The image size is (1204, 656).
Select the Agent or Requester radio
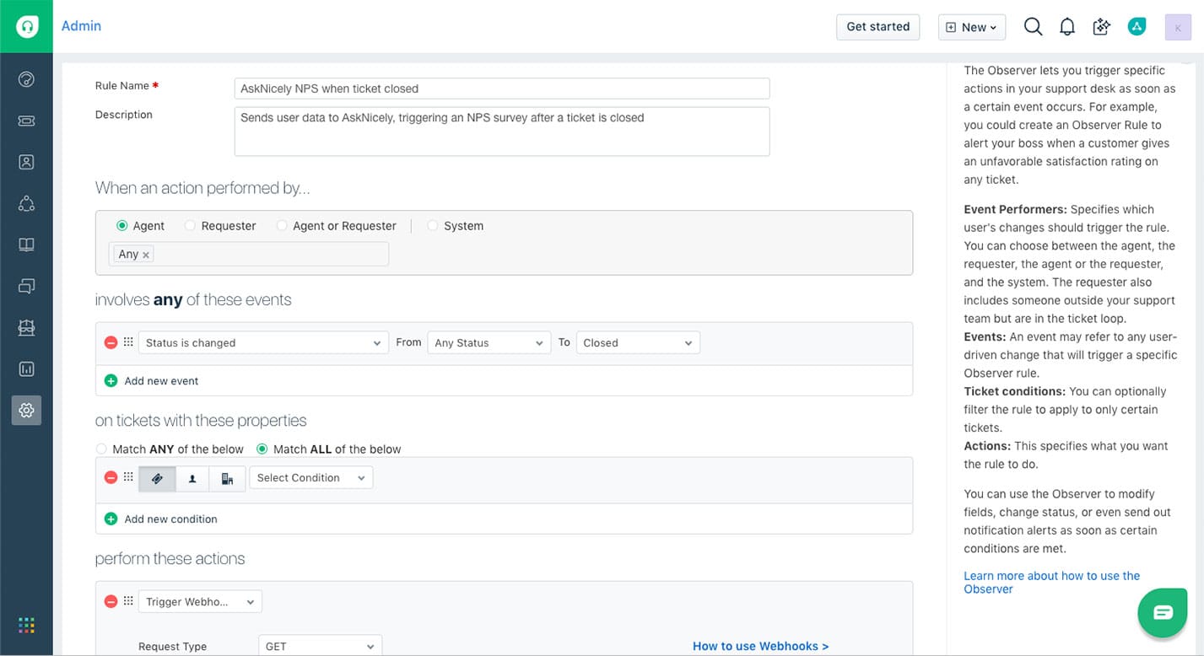click(x=282, y=226)
